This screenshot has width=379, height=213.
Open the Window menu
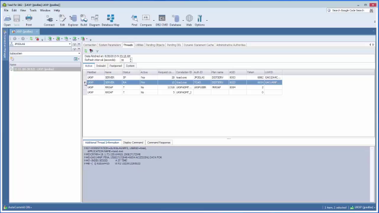tap(45, 11)
